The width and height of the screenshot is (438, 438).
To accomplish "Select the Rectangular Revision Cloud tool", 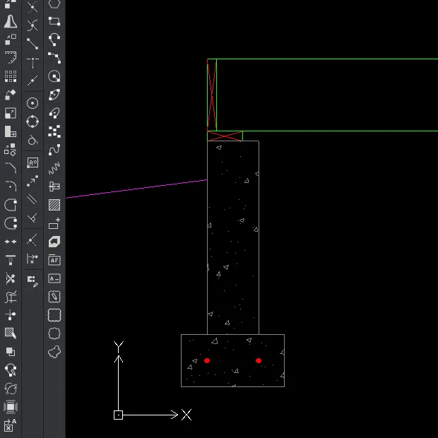I will click(x=54, y=315).
